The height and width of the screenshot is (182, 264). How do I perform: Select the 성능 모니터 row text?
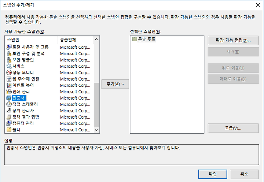23,73
